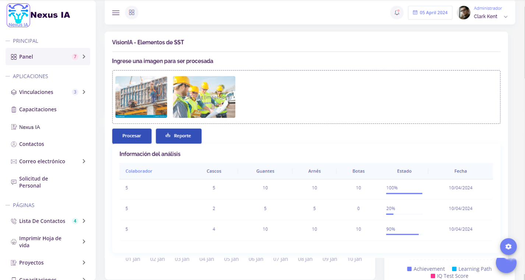Click the first Capacitaciones clipboard icon
Image resolution: width=525 pixels, height=280 pixels.
pyautogui.click(x=14, y=109)
